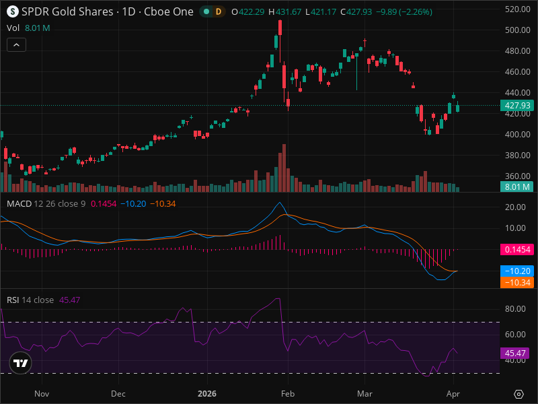The height and width of the screenshot is (404, 538).
Task: Click the 45.47 value in RSI legend
Action: (x=70, y=300)
